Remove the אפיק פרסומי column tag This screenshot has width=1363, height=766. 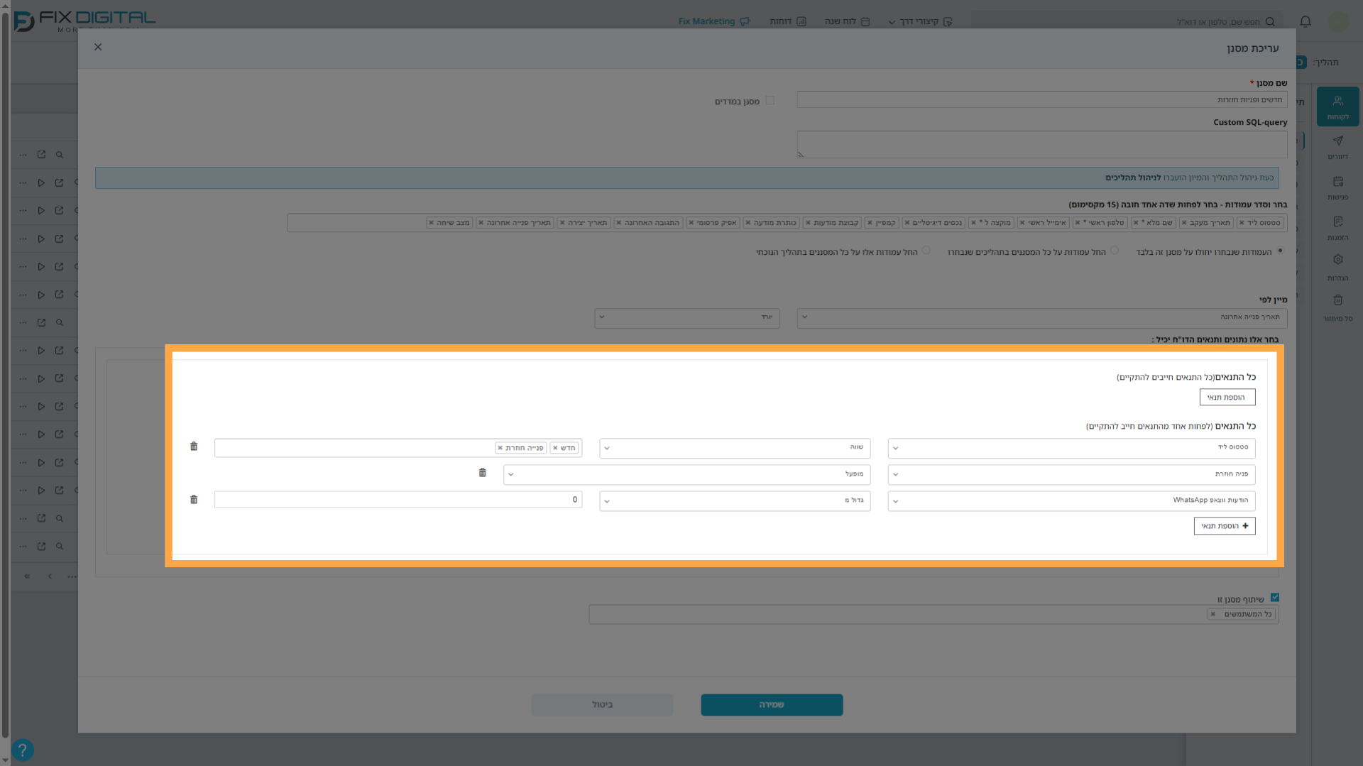pos(691,223)
